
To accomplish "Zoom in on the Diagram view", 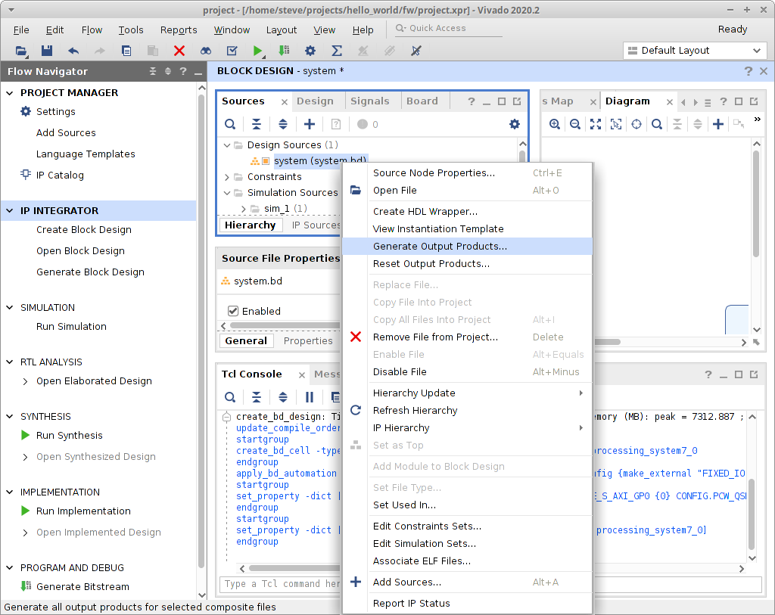I will coord(555,124).
